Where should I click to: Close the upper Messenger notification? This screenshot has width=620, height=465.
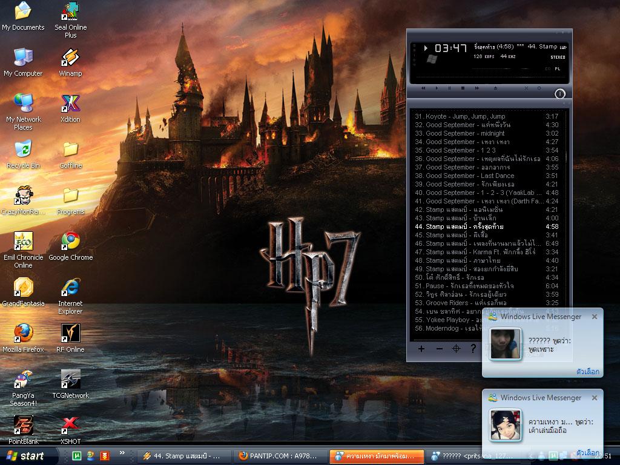[x=595, y=317]
